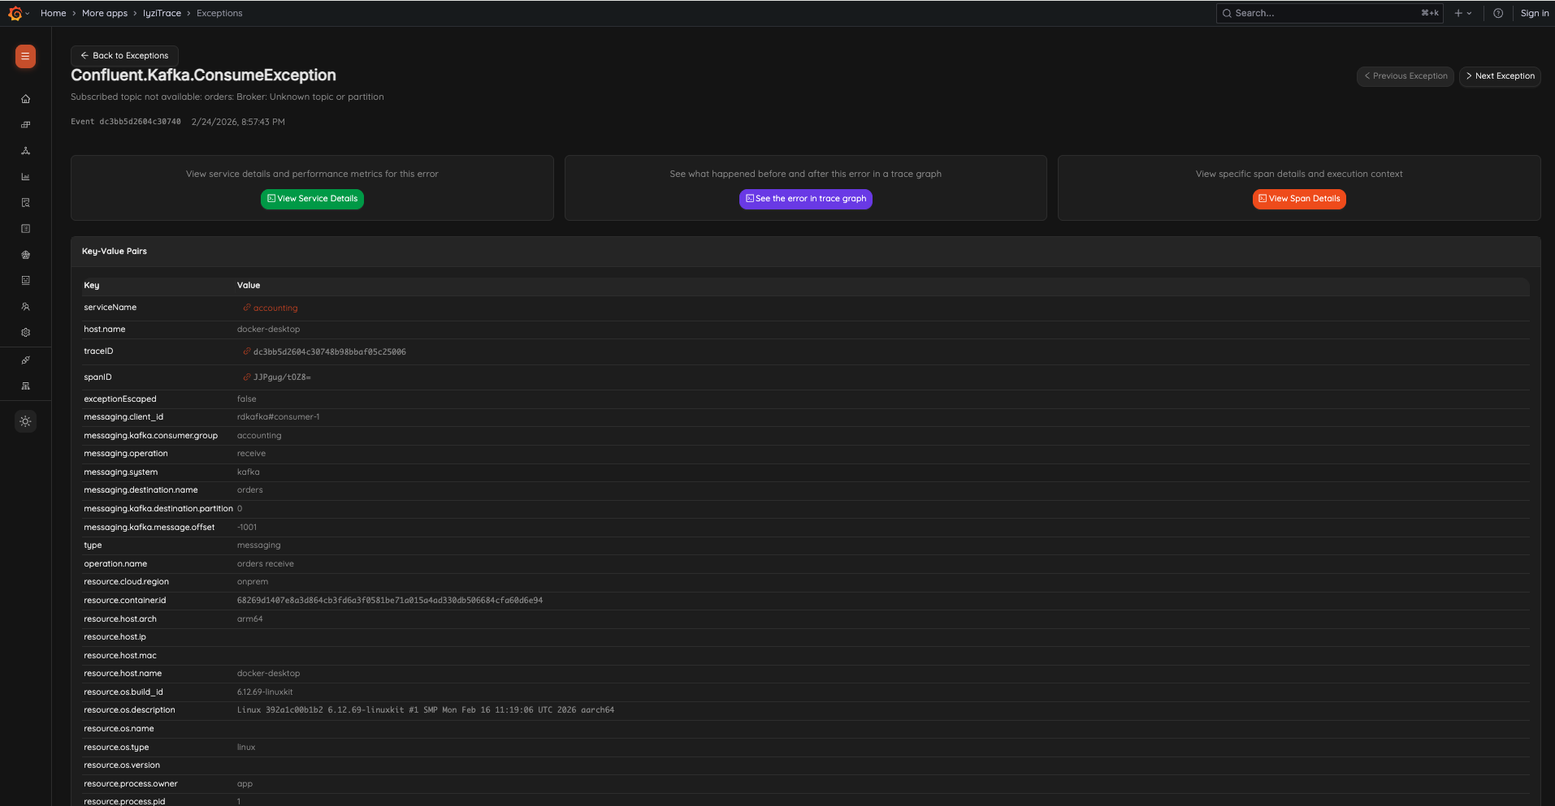Click Sign in
Screen dimensions: 1555x806
point(1534,13)
